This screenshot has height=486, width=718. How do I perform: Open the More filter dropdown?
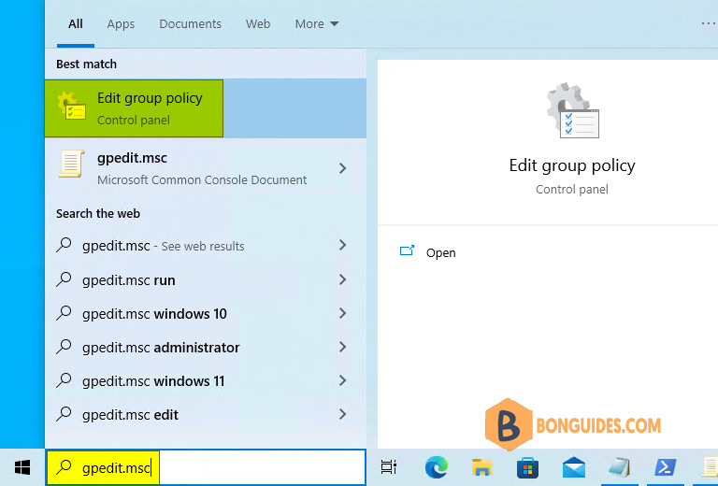(317, 23)
